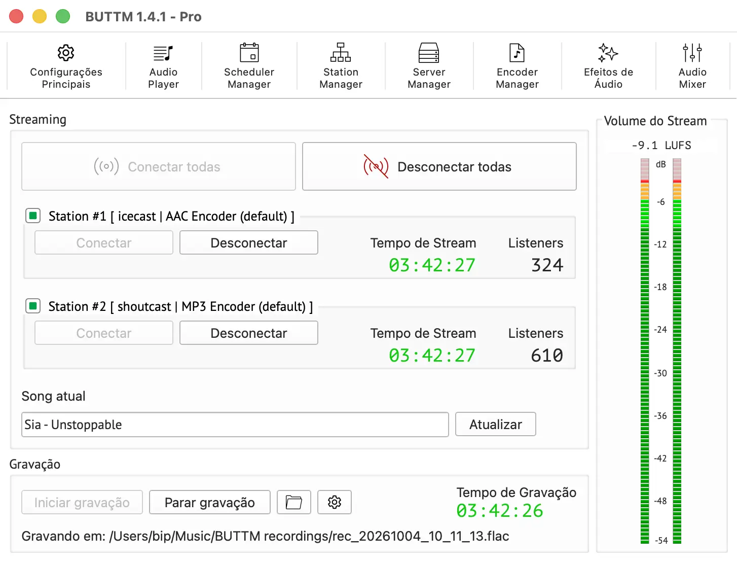737x565 pixels.
Task: Click the Song atual text field
Action: click(x=235, y=425)
